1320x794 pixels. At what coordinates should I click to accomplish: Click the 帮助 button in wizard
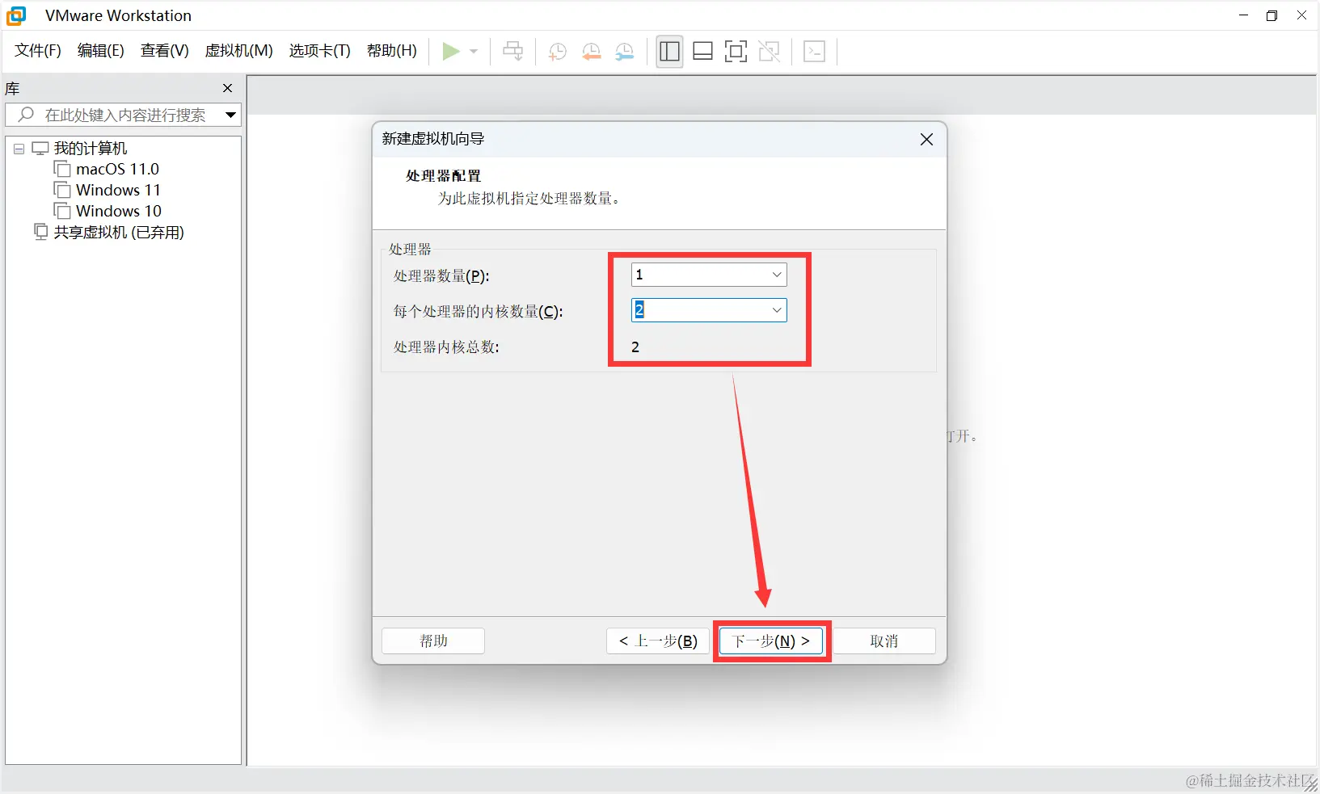point(433,641)
